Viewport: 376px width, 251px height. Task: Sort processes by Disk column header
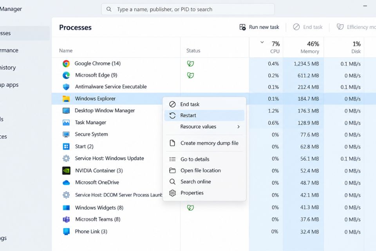(x=344, y=47)
